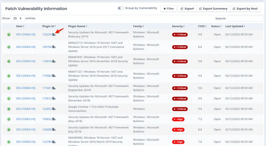266x146 pixels.
Task: Expand row for plugin 119612 with green plus
Action: [x=9, y=99]
